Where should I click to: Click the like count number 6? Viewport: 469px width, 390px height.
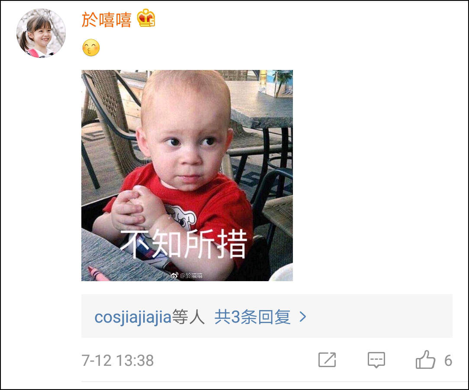[448, 361]
